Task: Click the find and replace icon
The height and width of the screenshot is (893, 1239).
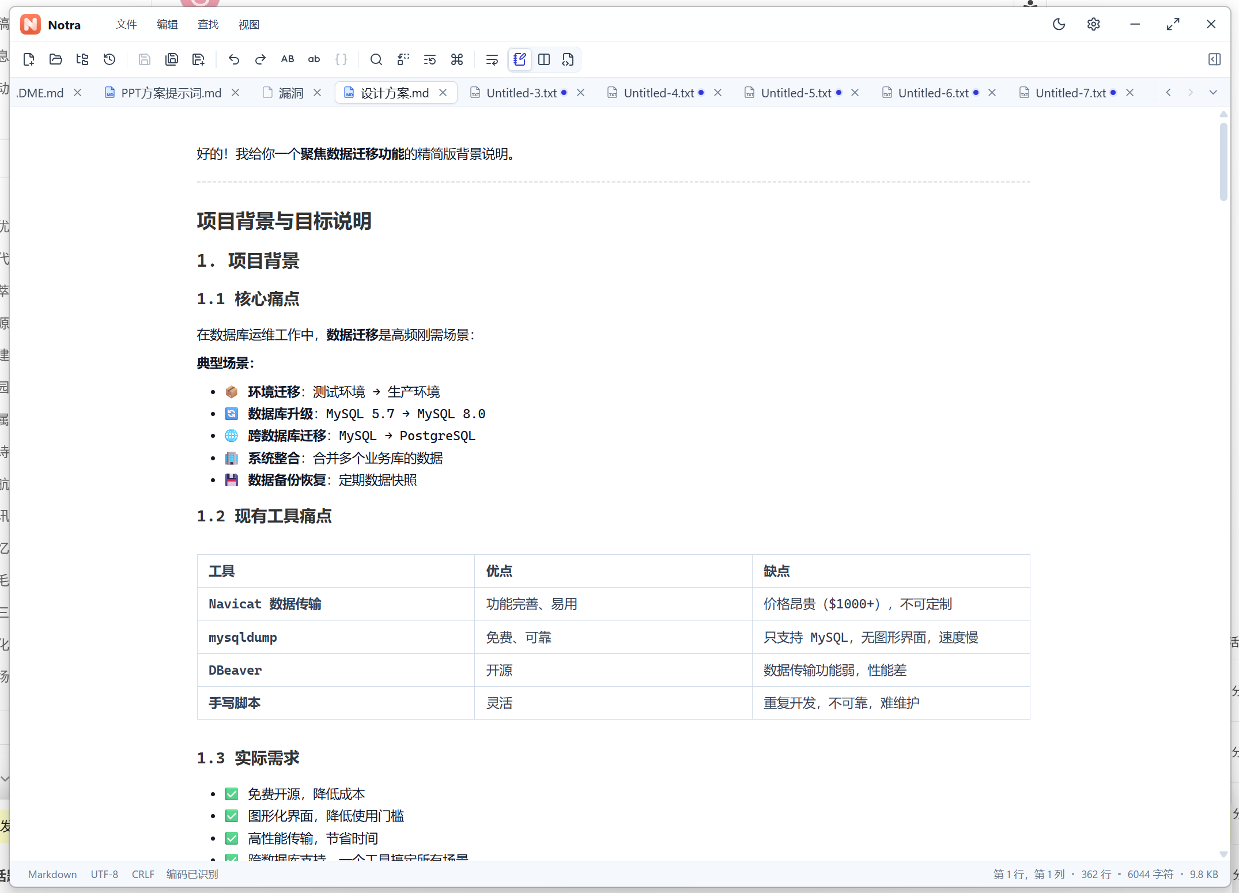Action: [403, 59]
